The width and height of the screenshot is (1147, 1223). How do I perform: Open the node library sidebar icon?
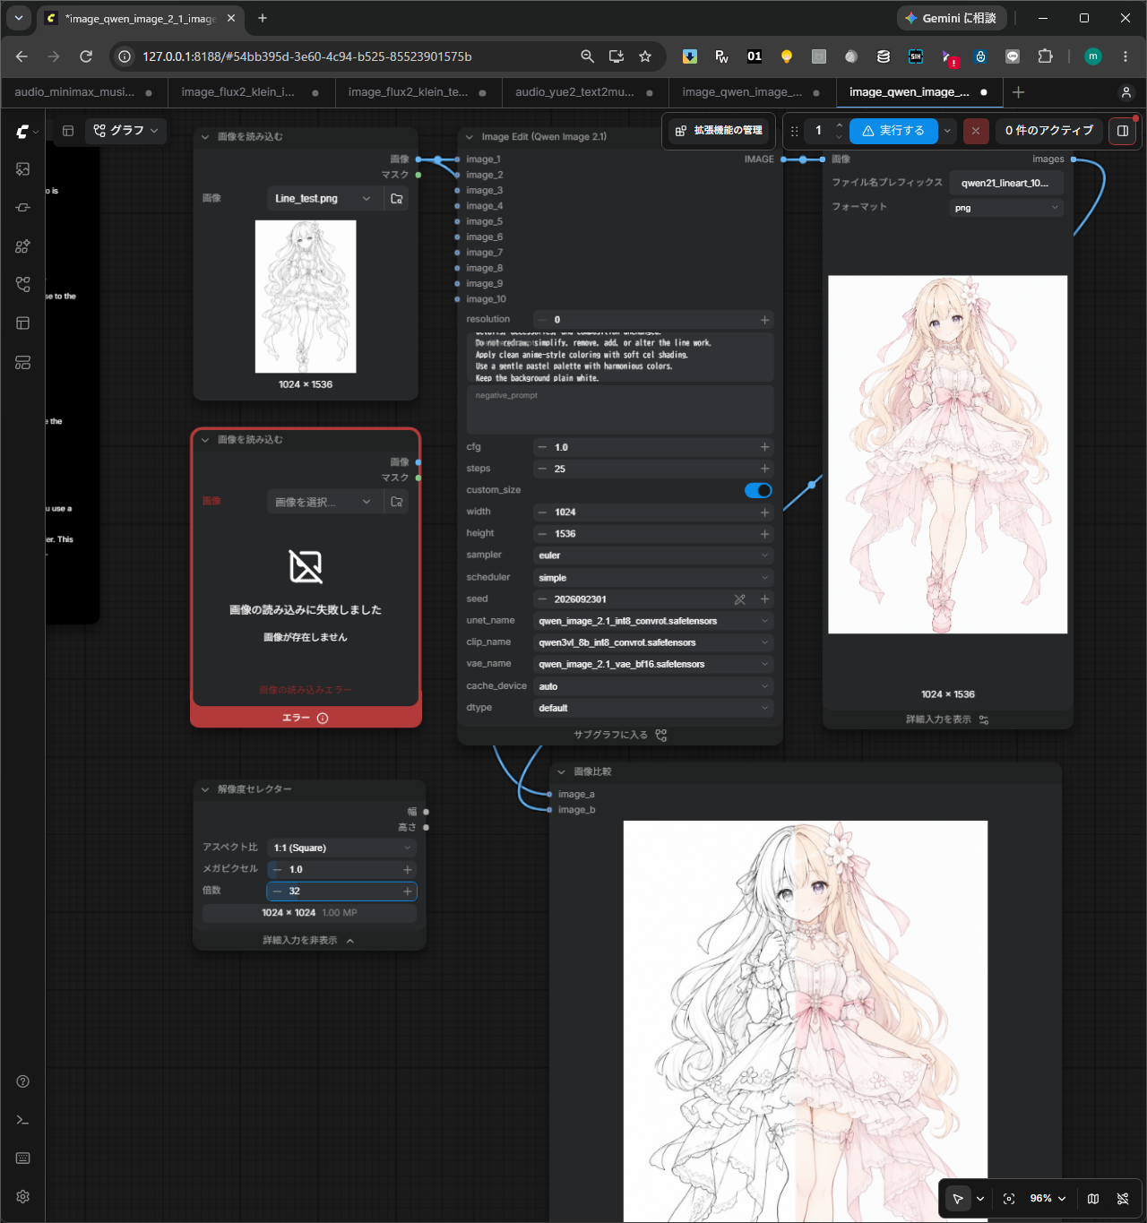pos(23,207)
